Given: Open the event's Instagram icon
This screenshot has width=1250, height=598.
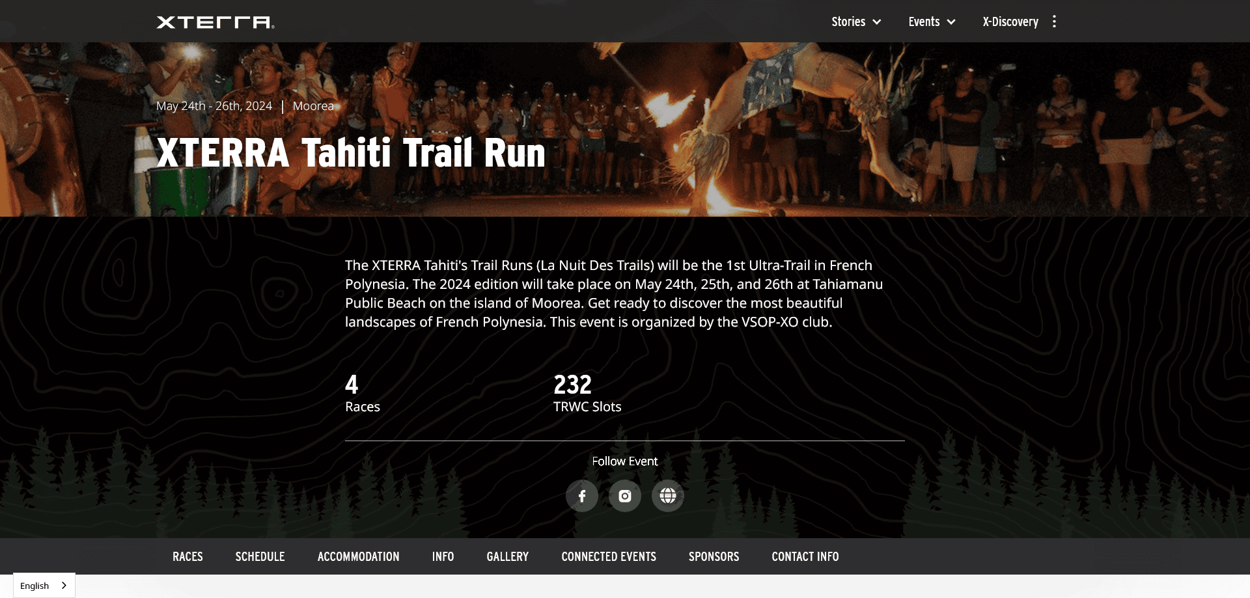Looking at the screenshot, I should [625, 496].
